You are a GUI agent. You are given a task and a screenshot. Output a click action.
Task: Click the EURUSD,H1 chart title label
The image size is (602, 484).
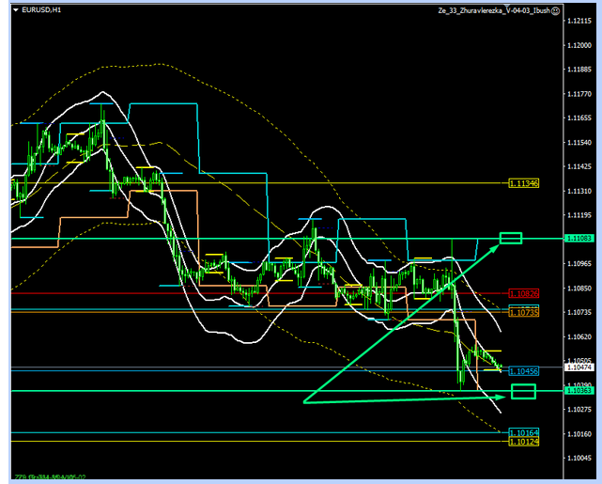click(42, 10)
